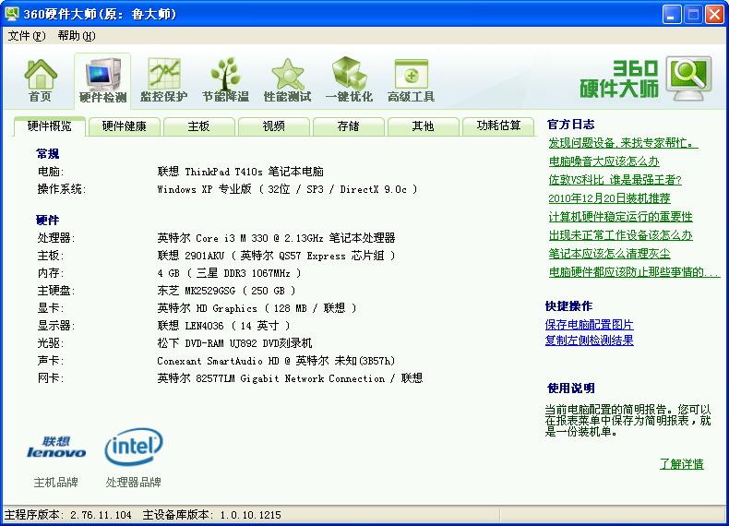Open link 出现未正常工作设备该怎么办

tap(620, 236)
